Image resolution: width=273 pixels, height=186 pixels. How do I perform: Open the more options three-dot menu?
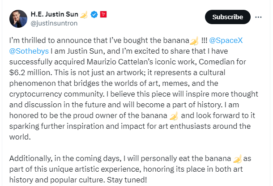(258, 17)
